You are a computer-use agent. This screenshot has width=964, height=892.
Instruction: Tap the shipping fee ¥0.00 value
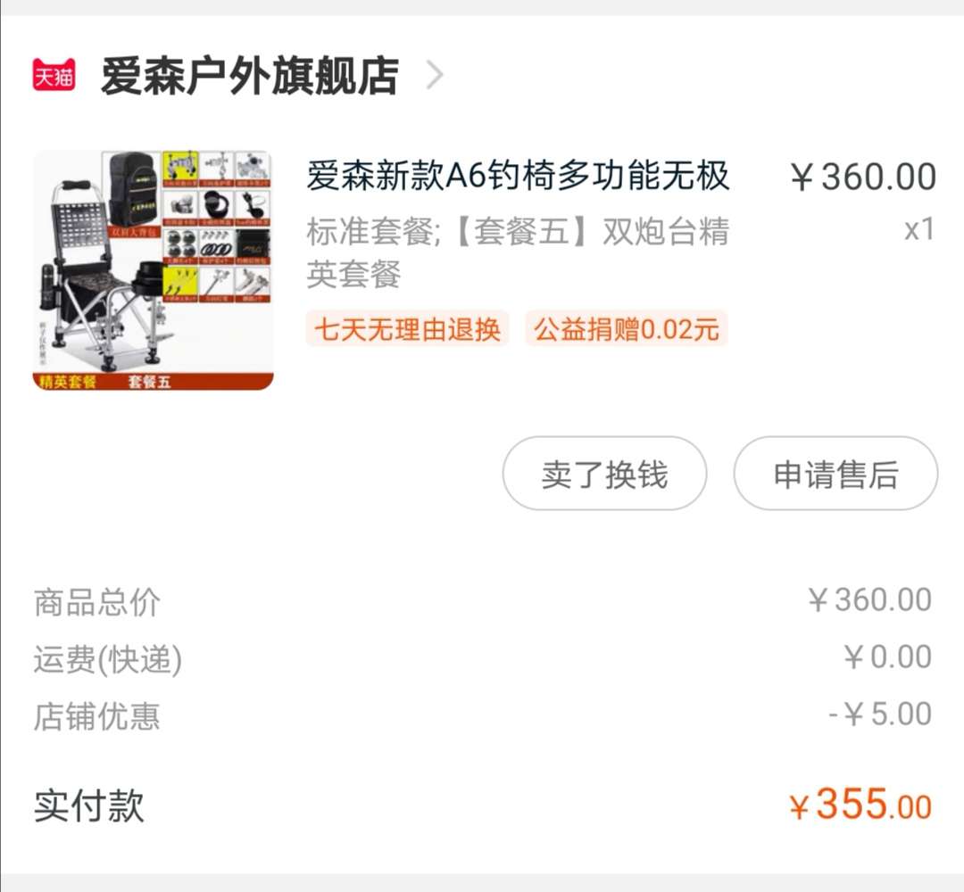(888, 657)
